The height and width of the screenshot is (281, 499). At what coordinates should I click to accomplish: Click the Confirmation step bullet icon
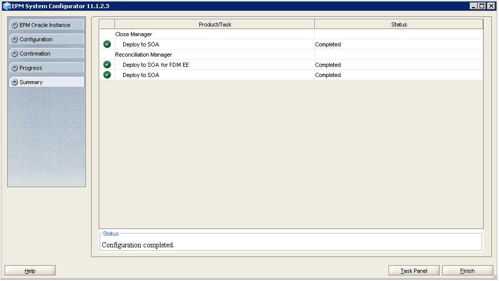pyautogui.click(x=15, y=54)
